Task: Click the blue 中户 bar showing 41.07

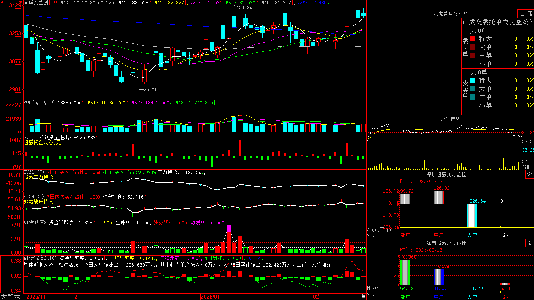Action: pos(439,277)
